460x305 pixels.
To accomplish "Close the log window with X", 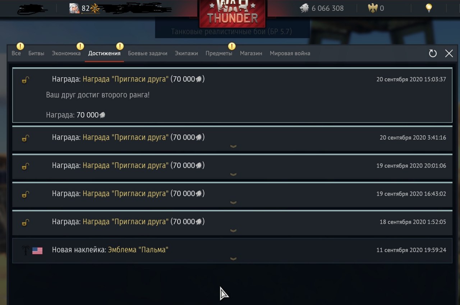I will pos(449,54).
